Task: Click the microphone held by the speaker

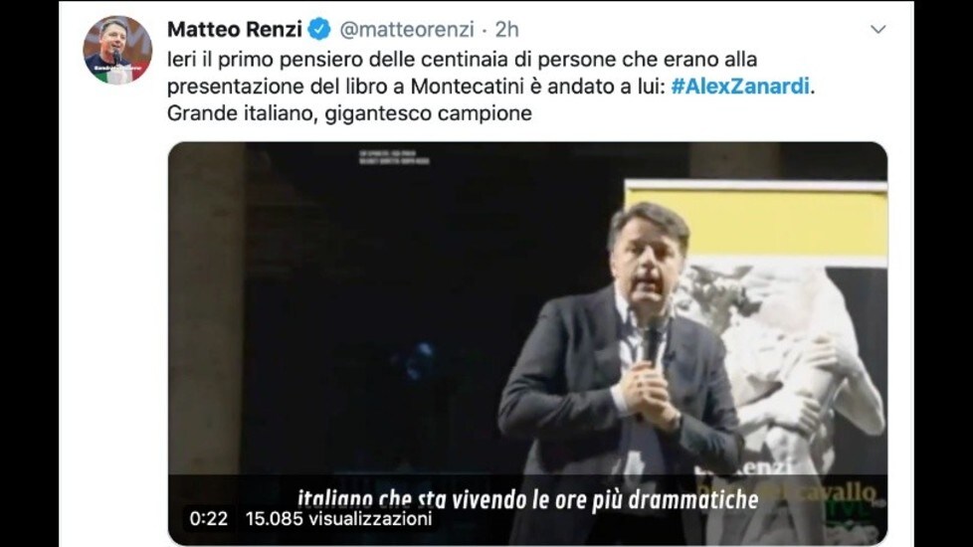Action: (652, 340)
